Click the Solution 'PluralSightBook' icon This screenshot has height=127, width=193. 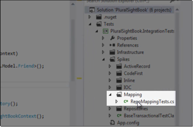(x=92, y=10)
